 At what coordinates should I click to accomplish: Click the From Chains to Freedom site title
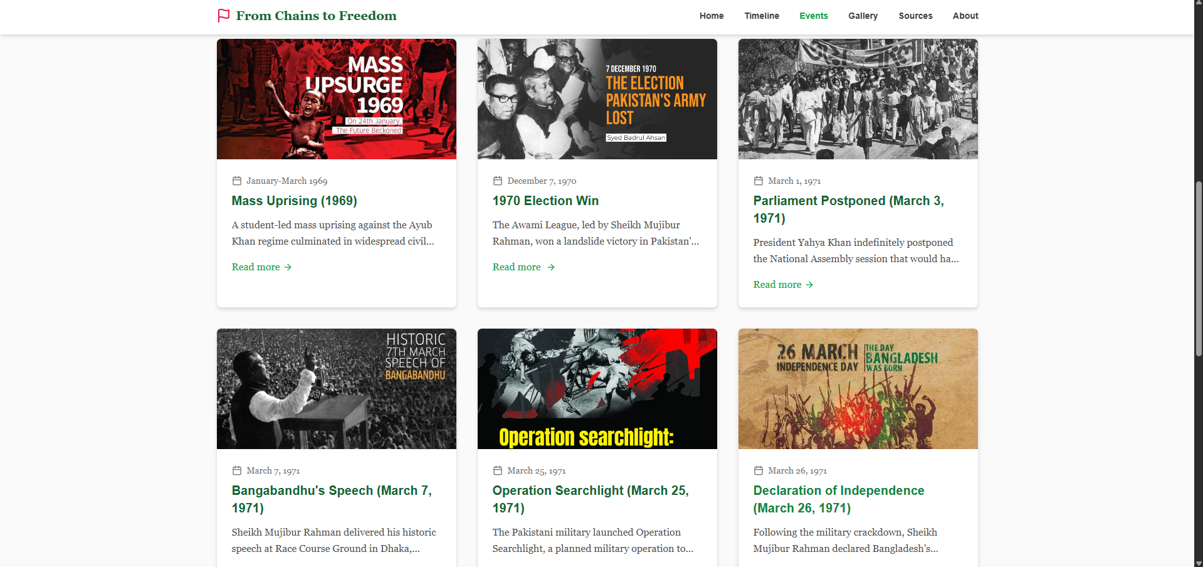(317, 16)
